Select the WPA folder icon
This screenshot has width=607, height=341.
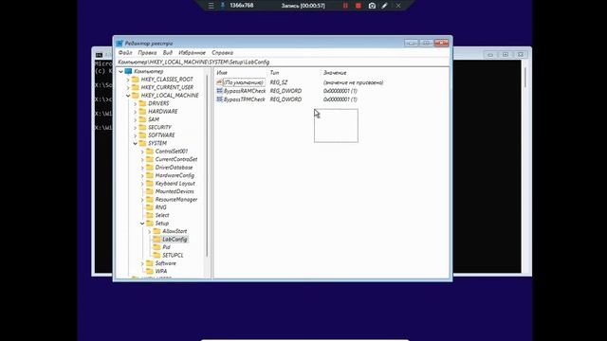[150, 272]
